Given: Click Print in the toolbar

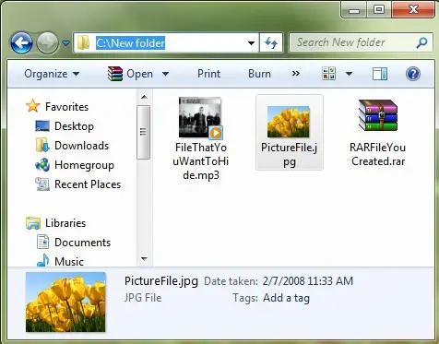Looking at the screenshot, I should point(208,74).
